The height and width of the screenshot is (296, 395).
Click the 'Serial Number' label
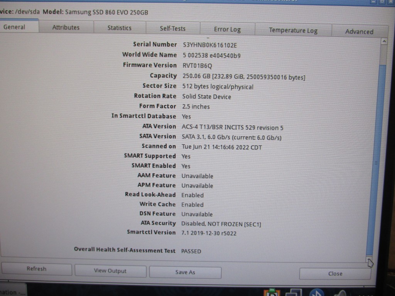(x=155, y=44)
